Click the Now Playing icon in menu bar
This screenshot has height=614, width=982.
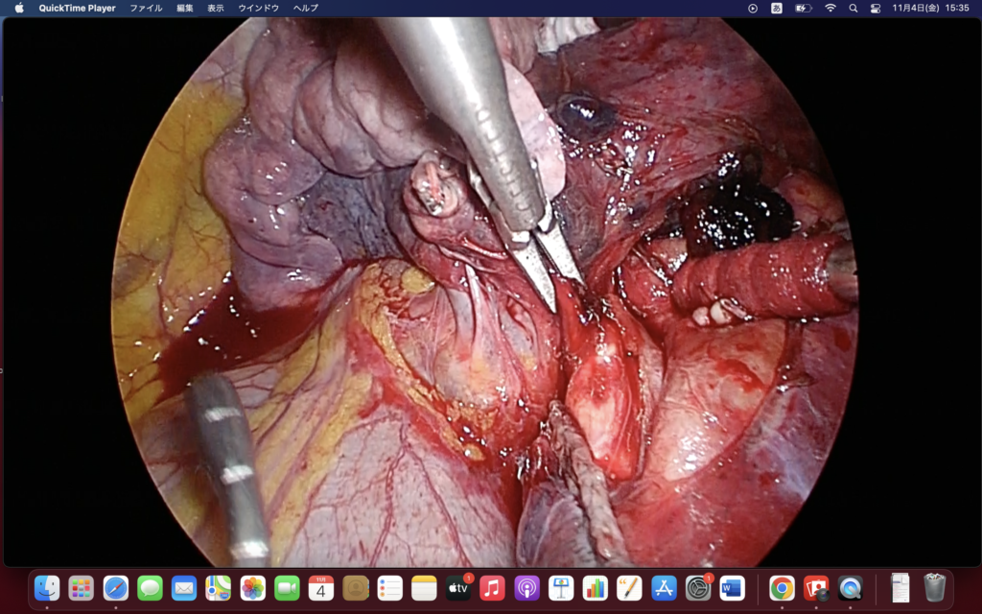[x=752, y=8]
